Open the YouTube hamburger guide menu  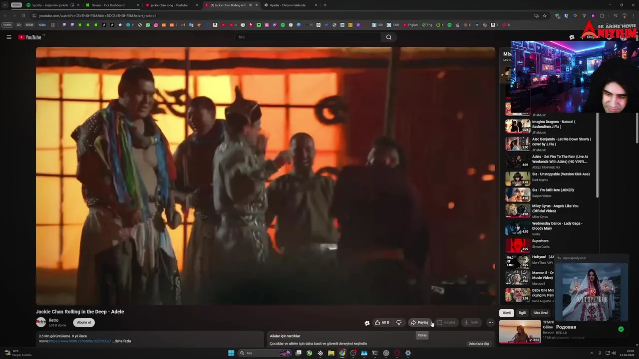(8, 37)
